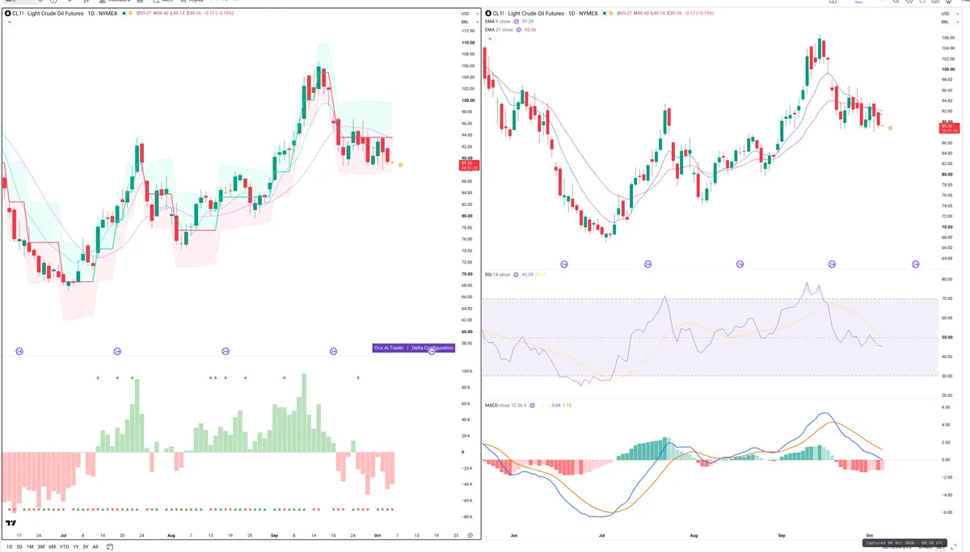
Task: Click the CL1! symbol logo in left chart
Action: (x=7, y=13)
